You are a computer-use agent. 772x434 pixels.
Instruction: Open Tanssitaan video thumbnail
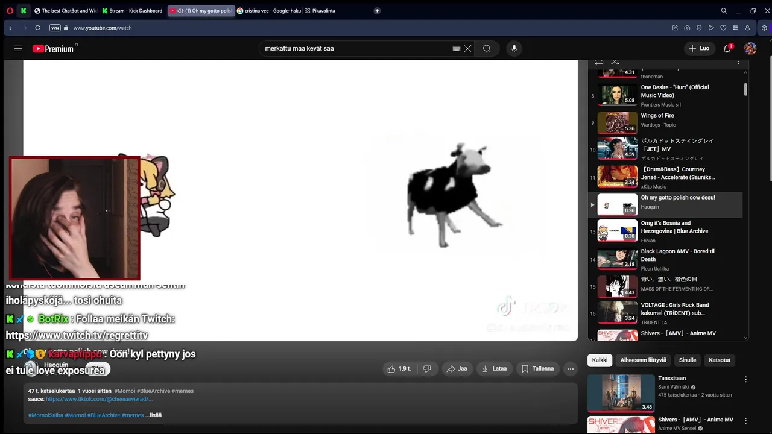tap(621, 393)
